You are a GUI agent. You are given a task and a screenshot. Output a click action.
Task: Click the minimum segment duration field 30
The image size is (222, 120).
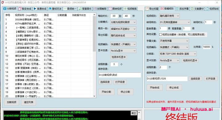coord(114,16)
